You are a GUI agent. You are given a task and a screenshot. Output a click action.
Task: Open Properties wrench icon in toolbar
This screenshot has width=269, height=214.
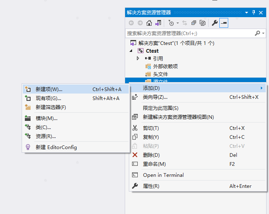215,23
